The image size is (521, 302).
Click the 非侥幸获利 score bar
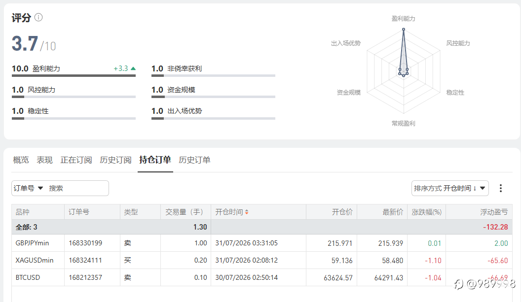point(213,76)
